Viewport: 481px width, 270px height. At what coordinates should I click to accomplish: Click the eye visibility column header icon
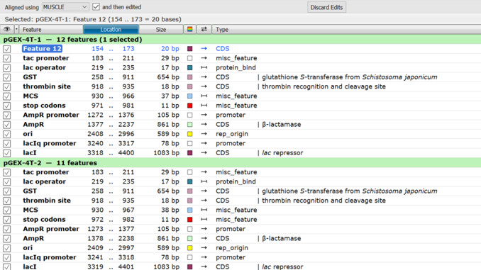click(7, 30)
